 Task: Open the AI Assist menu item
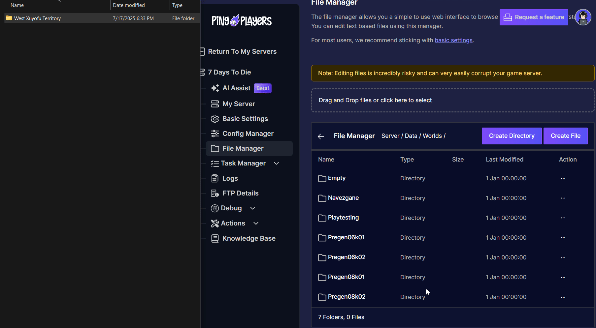249,88
